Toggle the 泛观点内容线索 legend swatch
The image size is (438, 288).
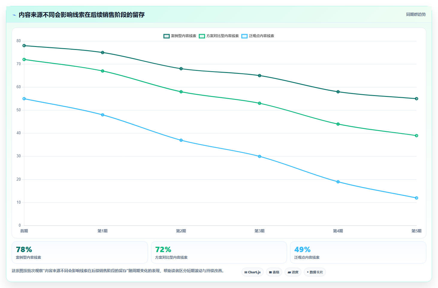click(244, 36)
